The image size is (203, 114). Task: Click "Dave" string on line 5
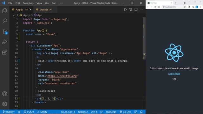(50, 34)
